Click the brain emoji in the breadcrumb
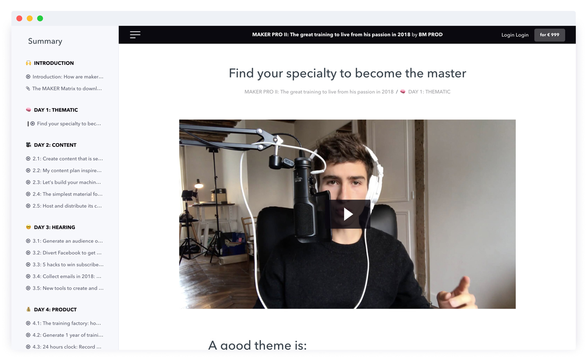 pos(403,92)
